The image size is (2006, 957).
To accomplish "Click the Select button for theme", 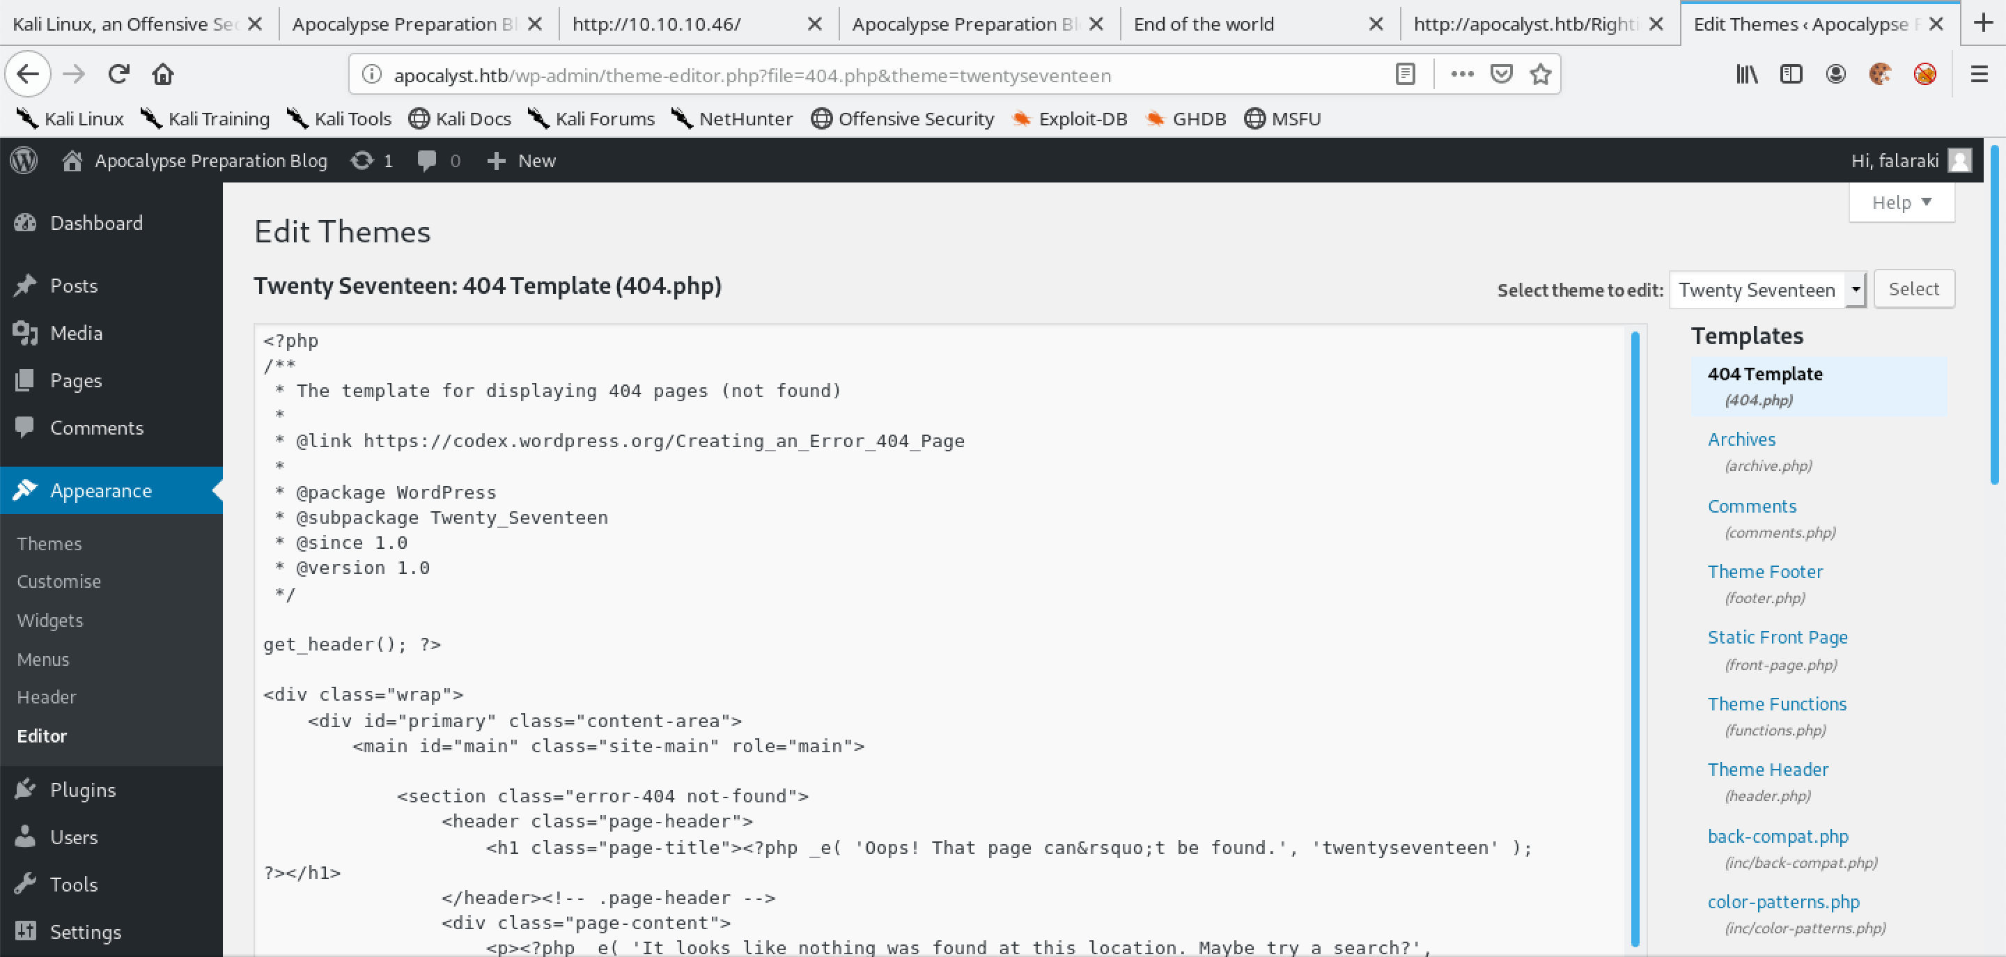I will (1915, 289).
